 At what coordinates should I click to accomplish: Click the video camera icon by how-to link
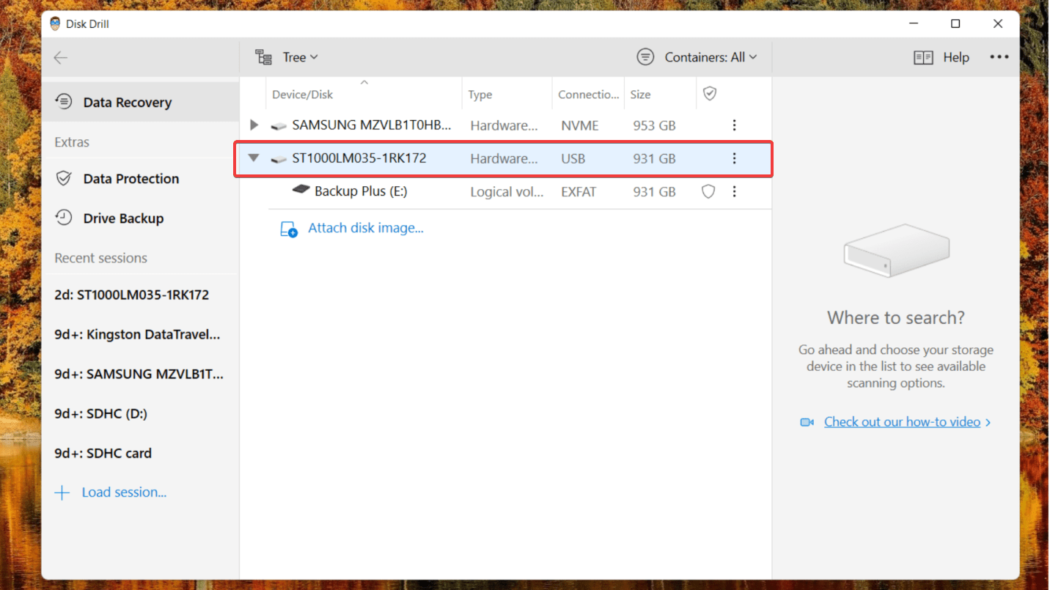pos(807,422)
